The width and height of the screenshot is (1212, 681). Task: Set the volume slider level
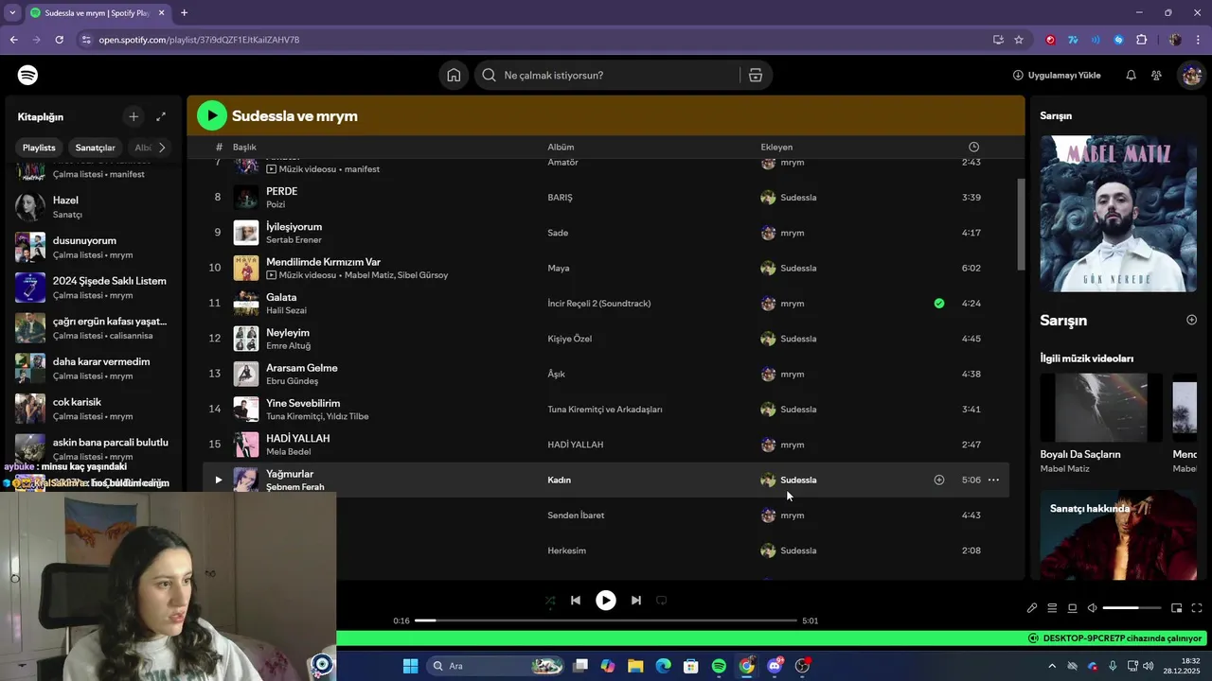click(1132, 608)
